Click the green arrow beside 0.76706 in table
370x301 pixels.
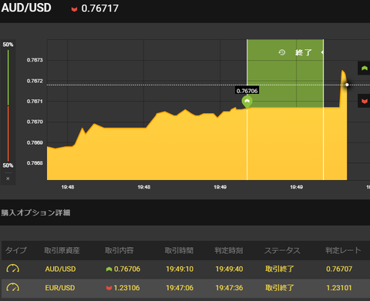click(x=109, y=269)
